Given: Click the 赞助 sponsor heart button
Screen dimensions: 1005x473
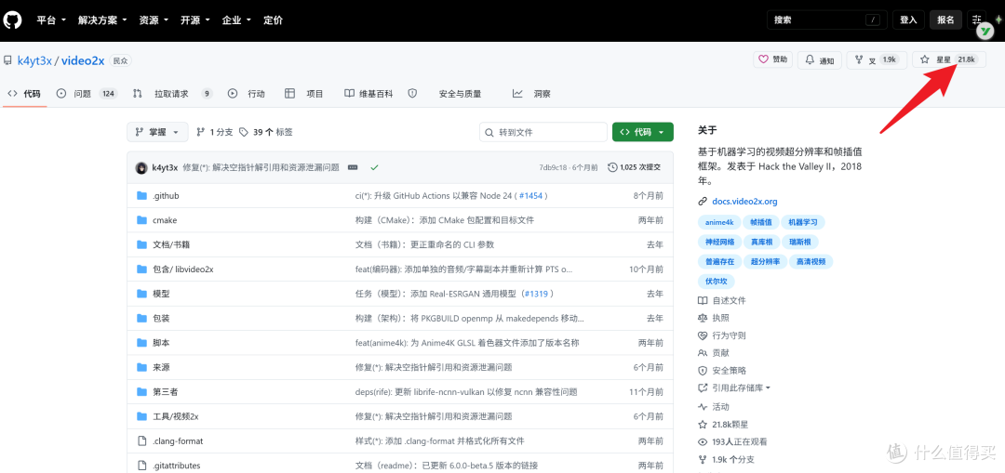Looking at the screenshot, I should point(773,59).
